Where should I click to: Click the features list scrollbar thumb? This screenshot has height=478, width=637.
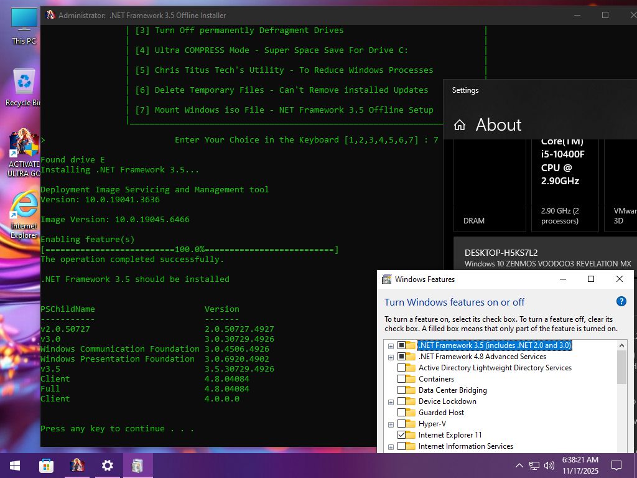[621, 367]
